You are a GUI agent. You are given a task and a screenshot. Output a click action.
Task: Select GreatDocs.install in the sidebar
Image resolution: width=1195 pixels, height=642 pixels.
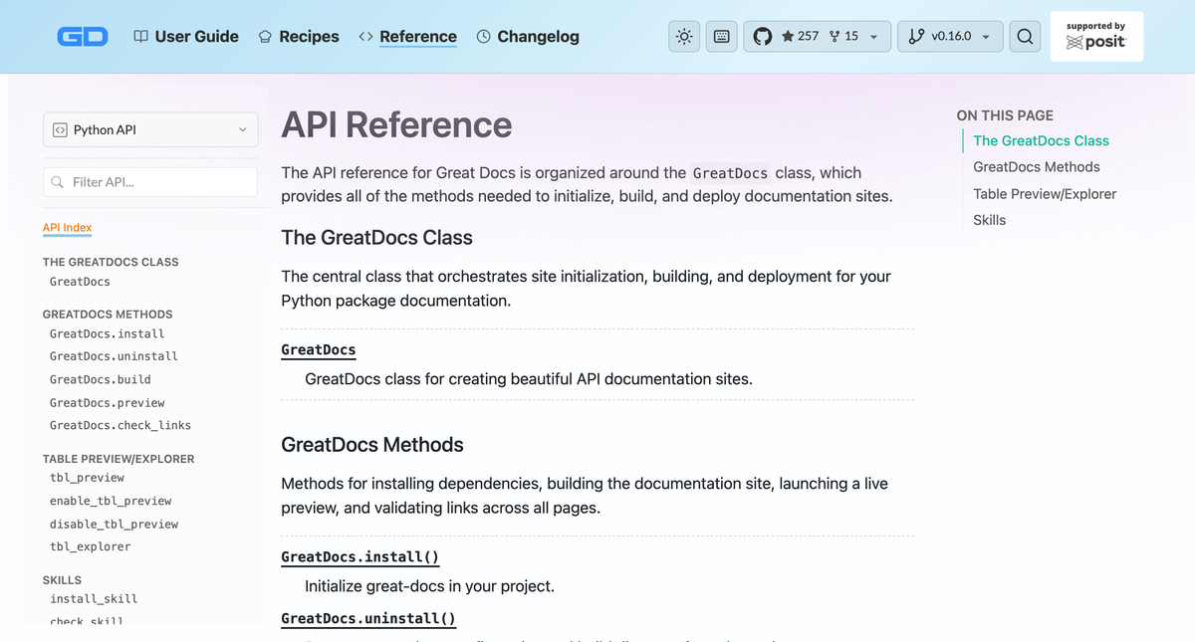click(x=107, y=334)
